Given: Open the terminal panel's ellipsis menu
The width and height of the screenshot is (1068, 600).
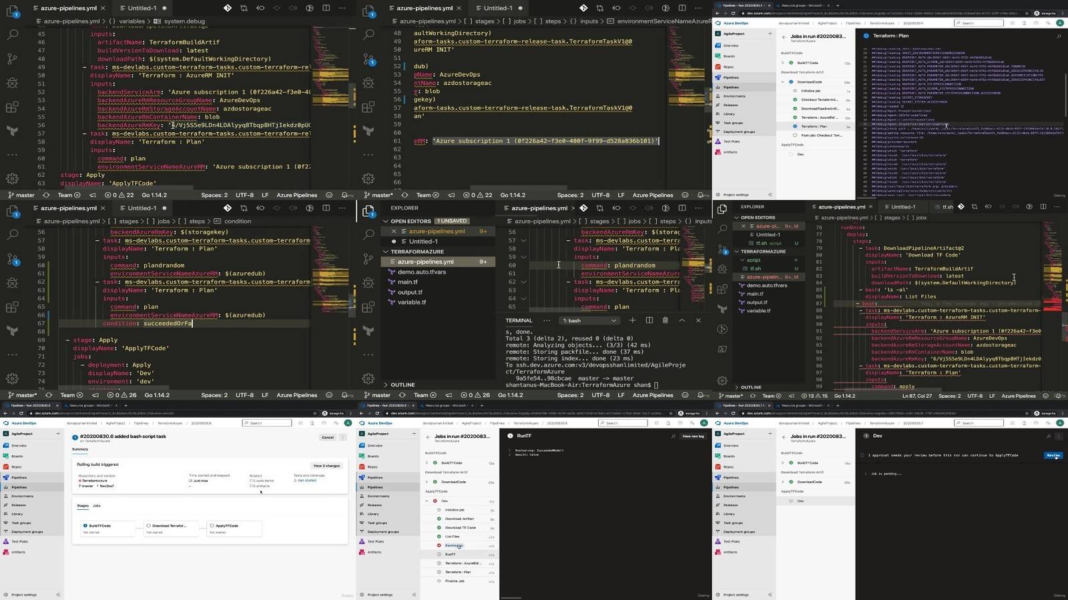Looking at the screenshot, I should pos(547,320).
